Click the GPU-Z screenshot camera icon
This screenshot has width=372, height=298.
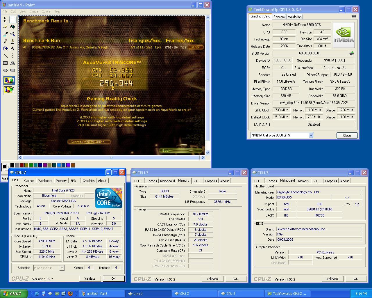tap(354, 16)
